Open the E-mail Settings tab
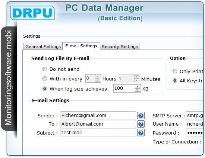Viewport: 205px width, 158px height. [81, 46]
